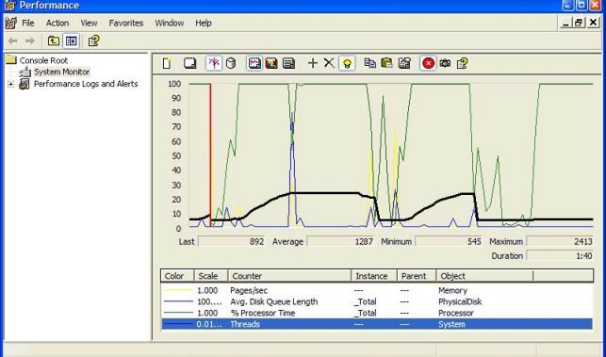Select the green % Processor Time row

(377, 313)
